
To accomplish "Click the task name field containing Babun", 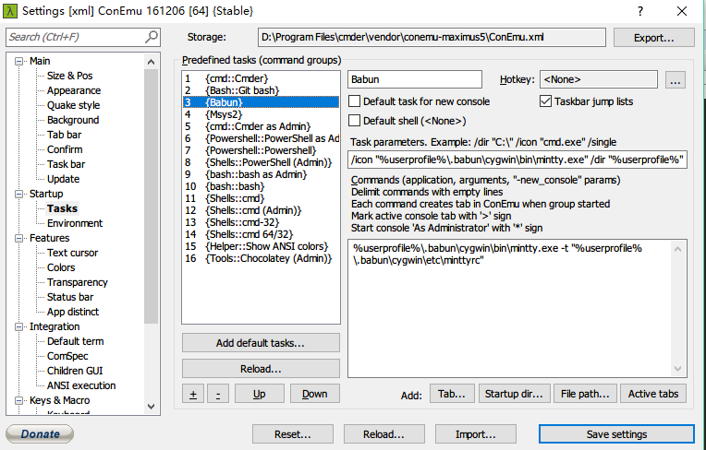I will coord(415,79).
